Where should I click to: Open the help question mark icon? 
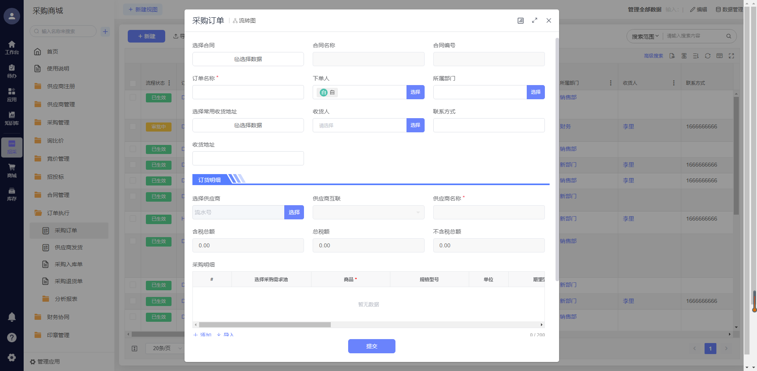(x=12, y=337)
